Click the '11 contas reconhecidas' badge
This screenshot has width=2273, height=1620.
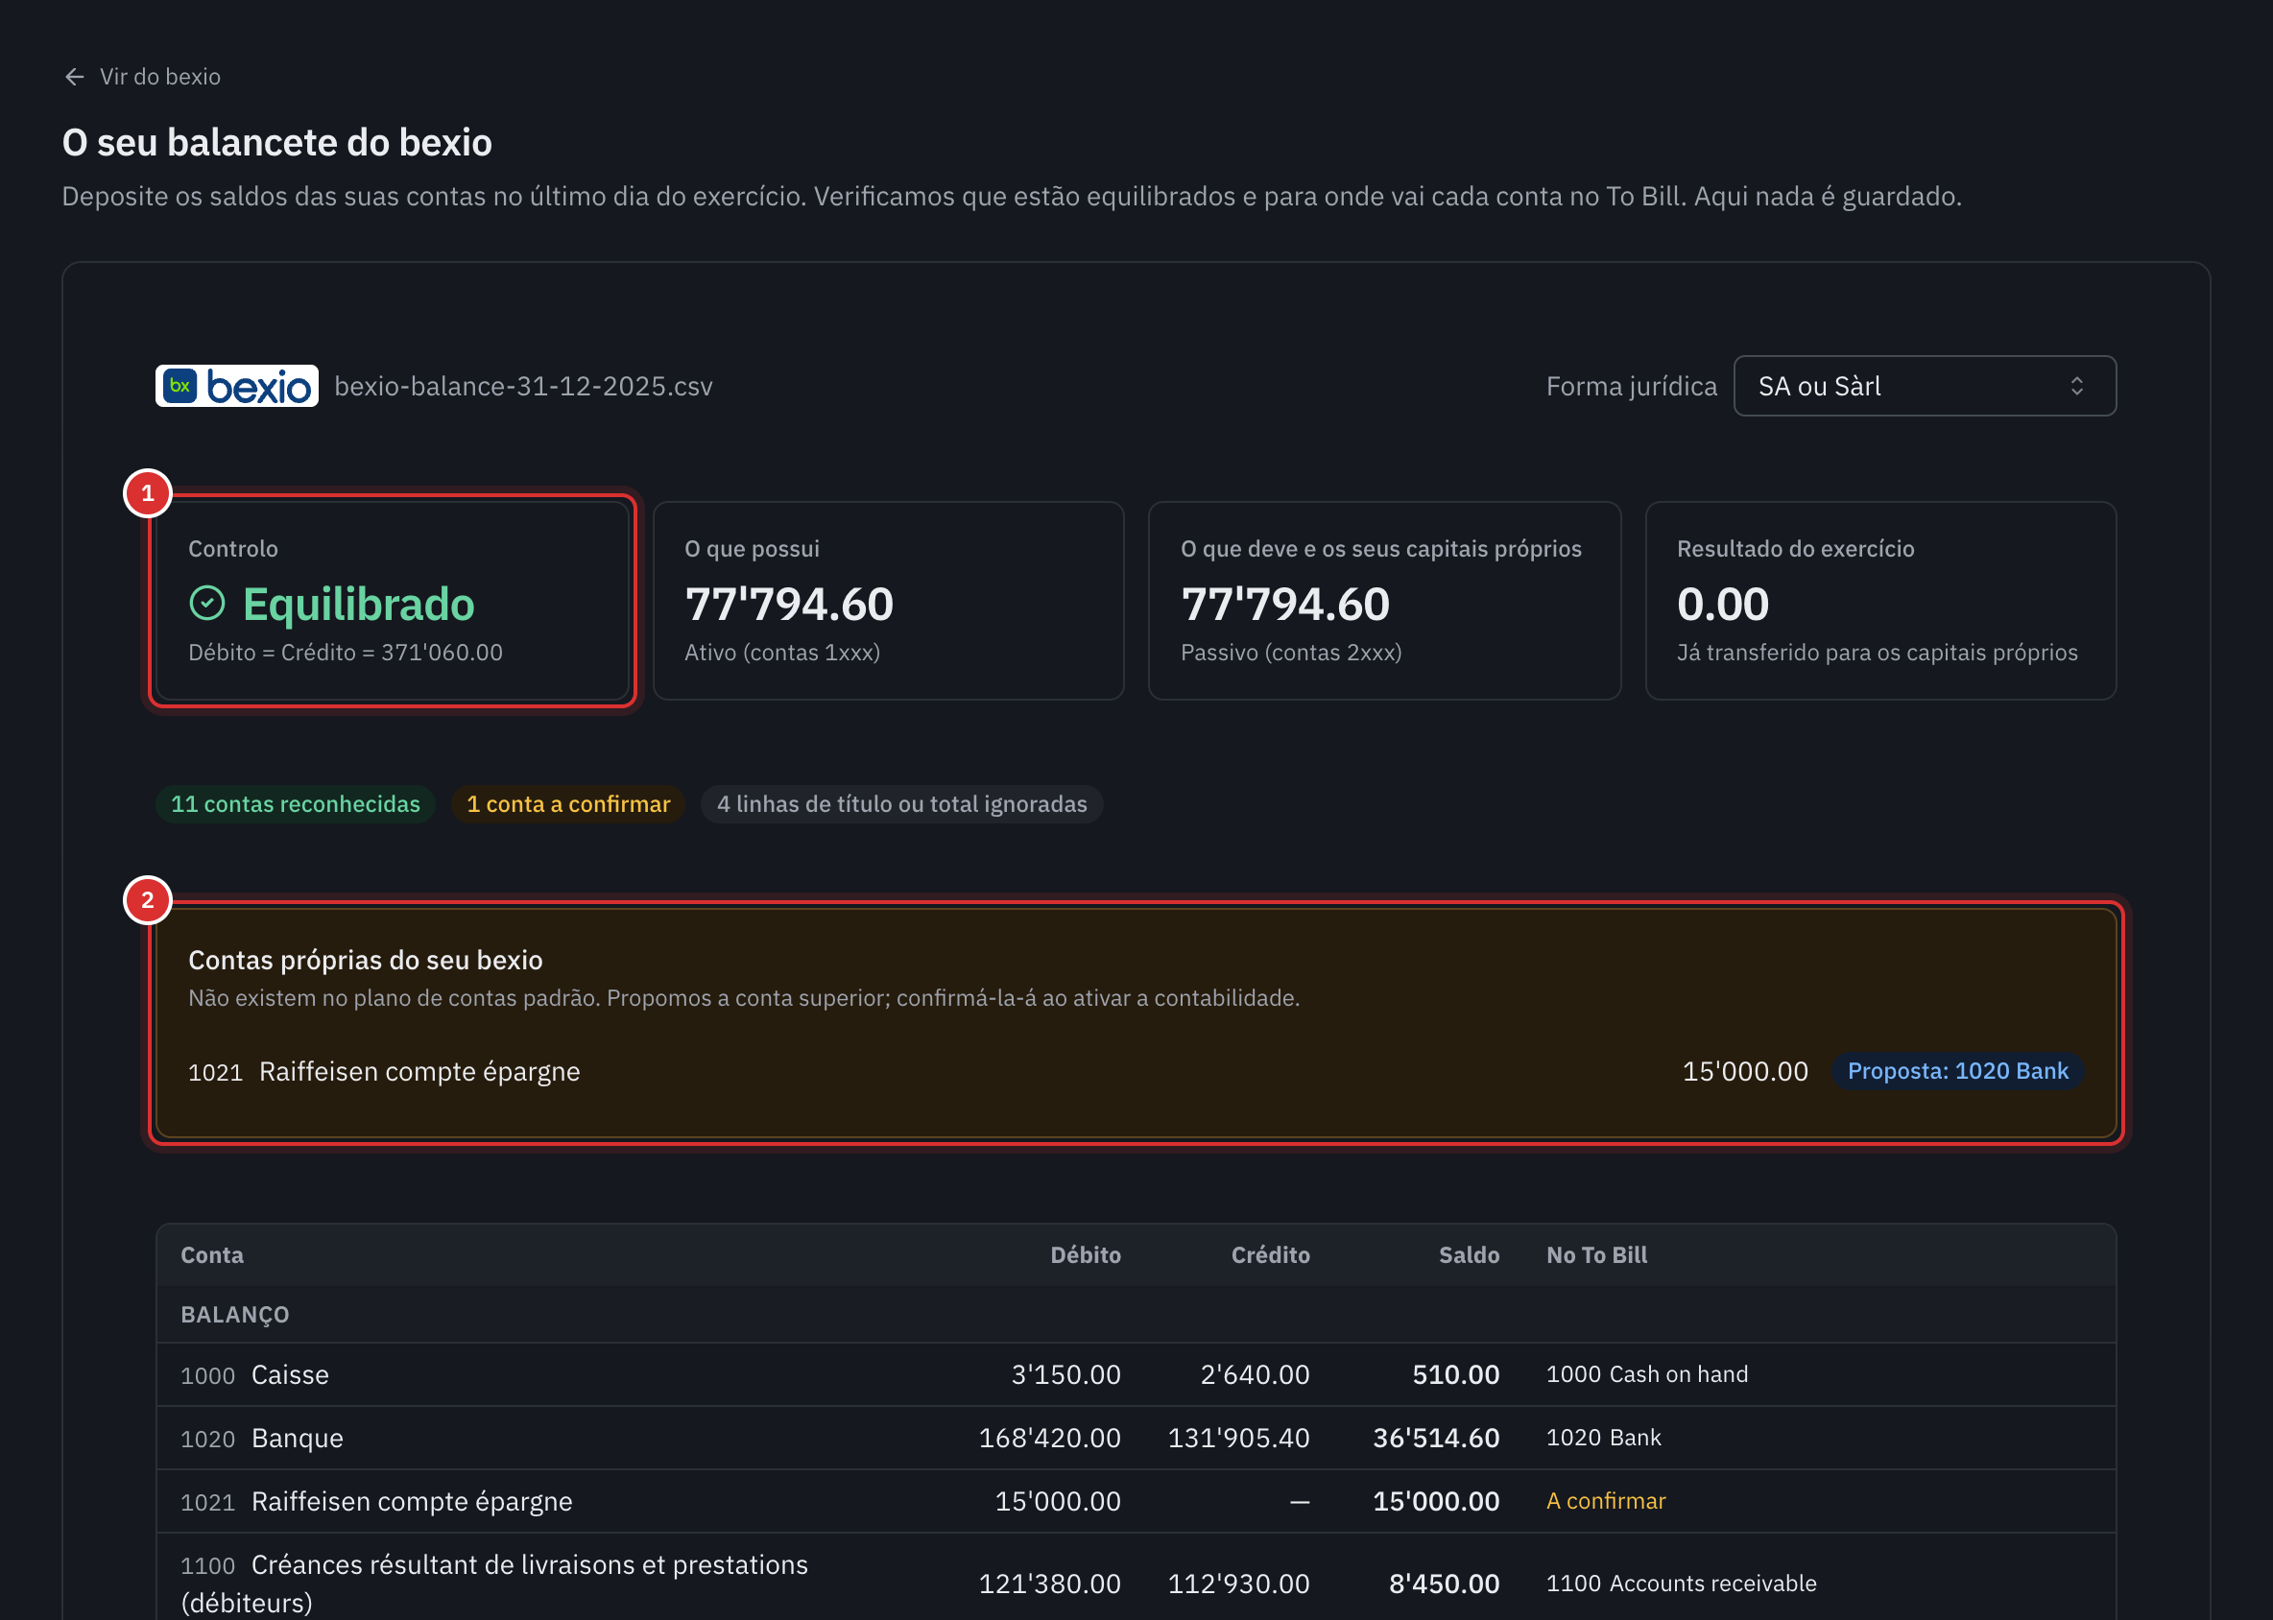click(296, 804)
